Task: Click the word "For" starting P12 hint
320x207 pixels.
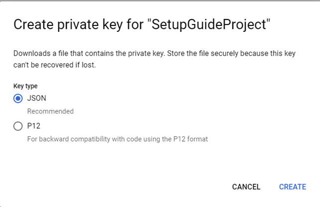Action: [32, 139]
